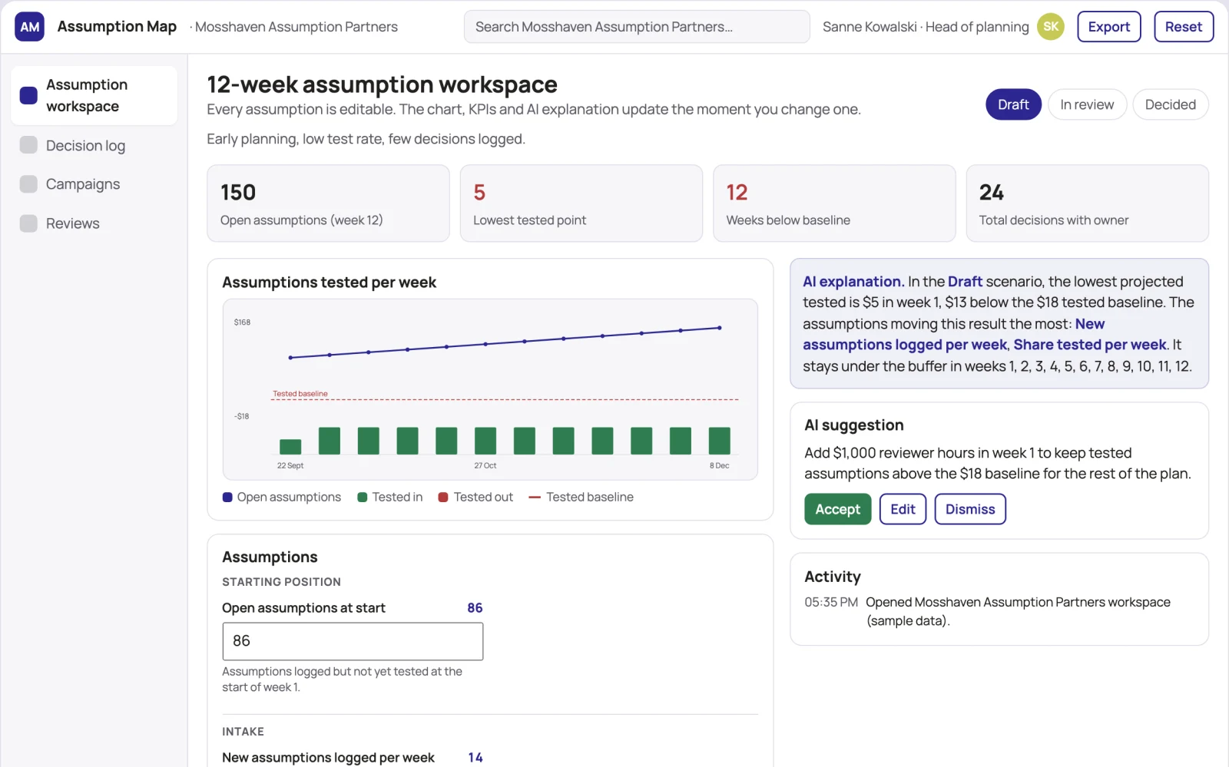The height and width of the screenshot is (767, 1229).
Task: Click the Reset button
Action: (1183, 27)
